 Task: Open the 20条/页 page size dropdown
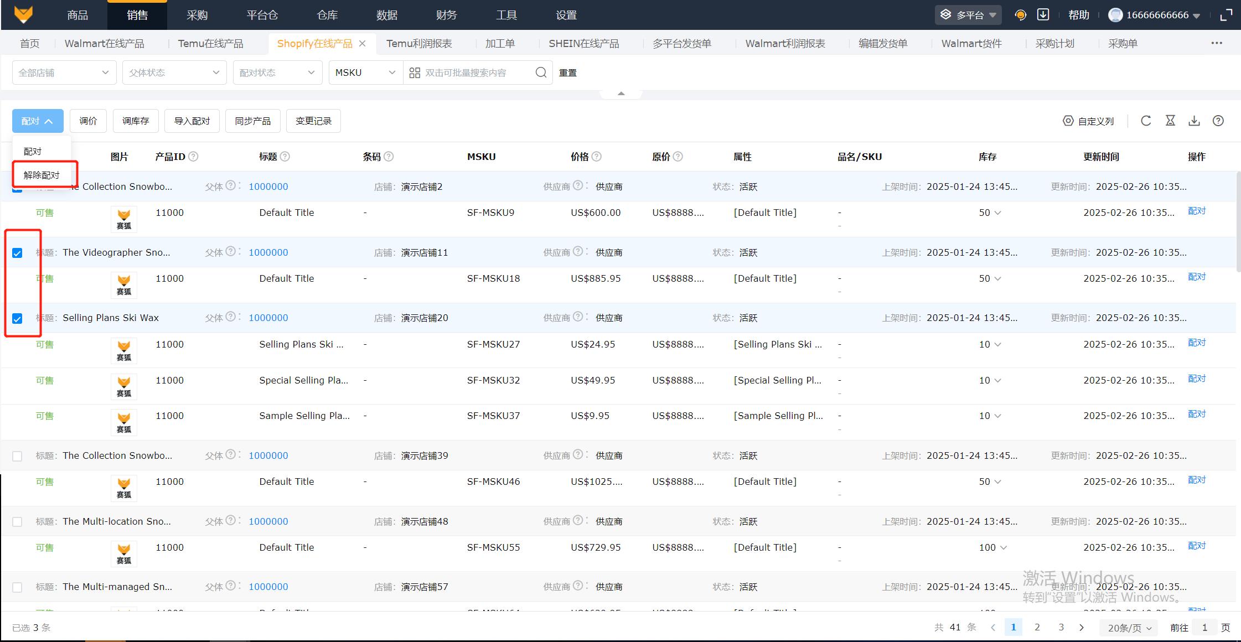coord(1129,628)
